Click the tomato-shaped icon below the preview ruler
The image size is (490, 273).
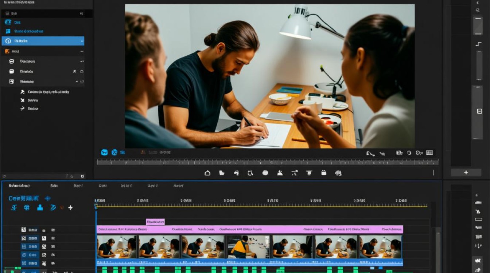tap(265, 173)
